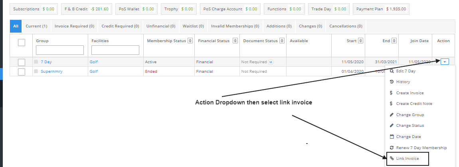This screenshot has height=167, width=459.
Task: Click the Functions balance box
Action: point(284,9)
